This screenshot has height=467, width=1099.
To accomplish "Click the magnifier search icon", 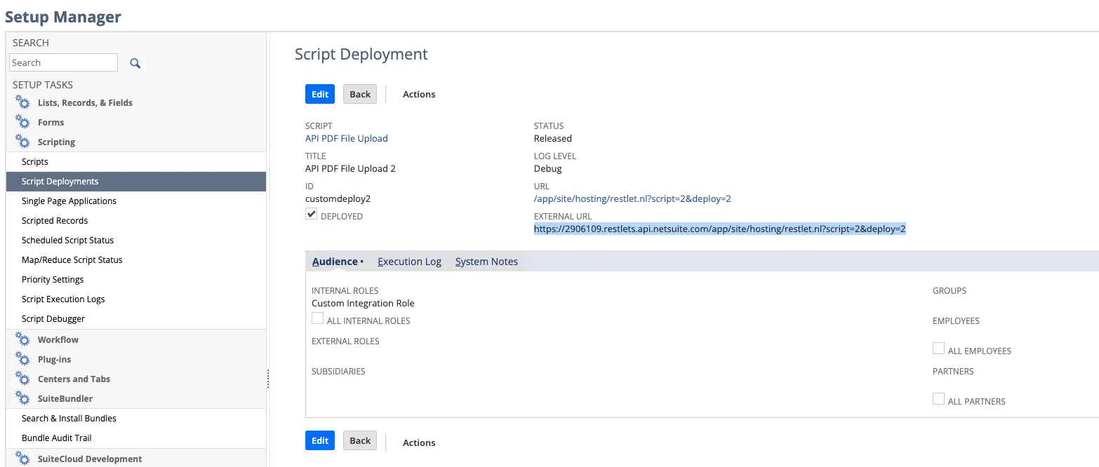I will [135, 63].
